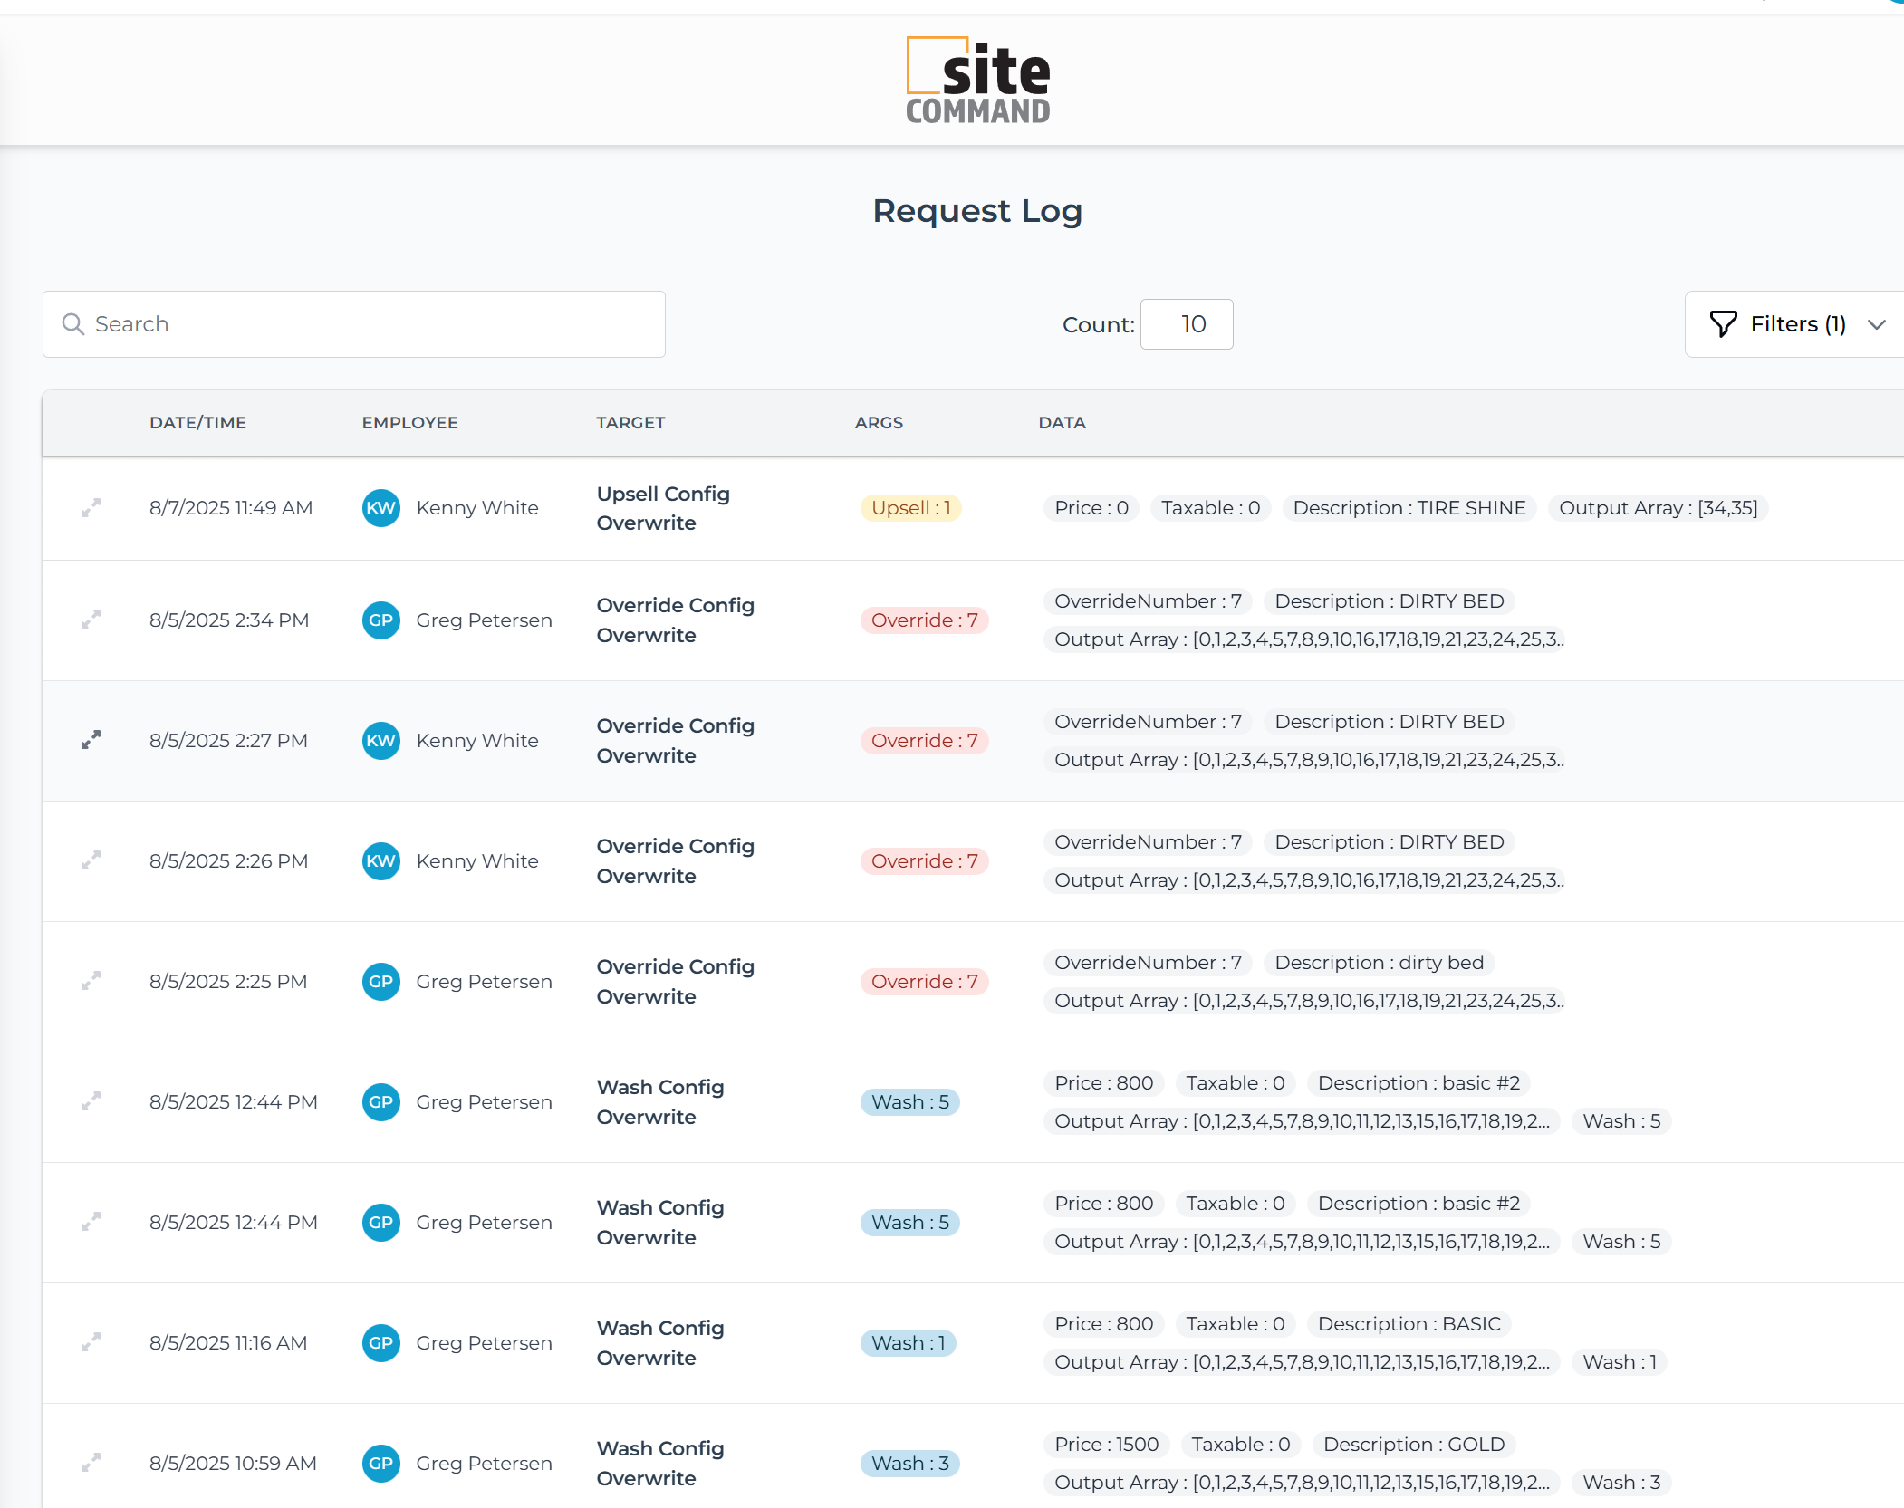Expand the 8/7/2025 11:49 AM Upsell row

coord(91,508)
